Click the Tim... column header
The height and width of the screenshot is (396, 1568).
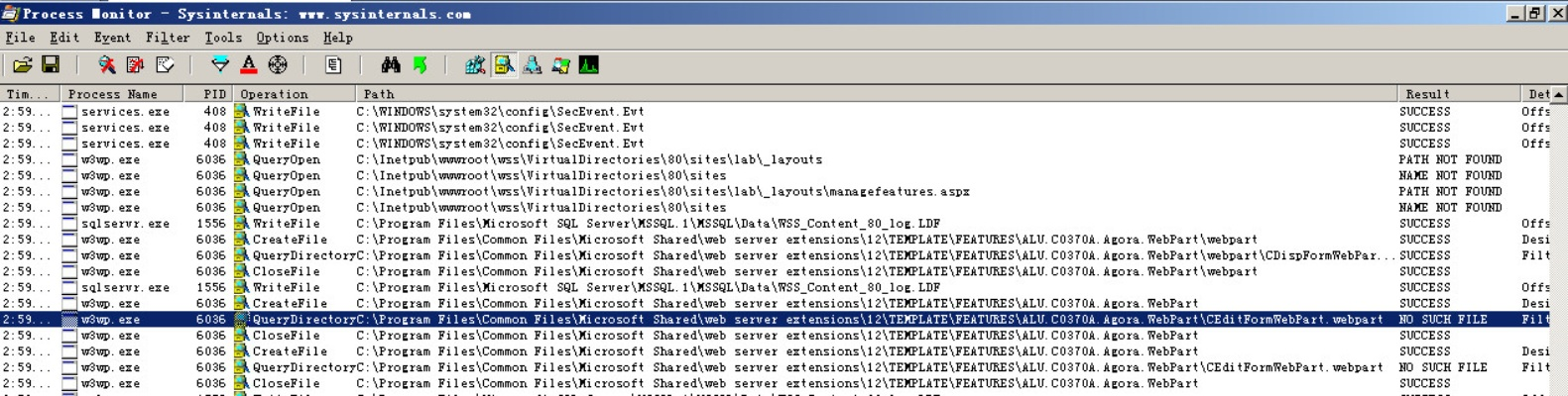tap(30, 94)
